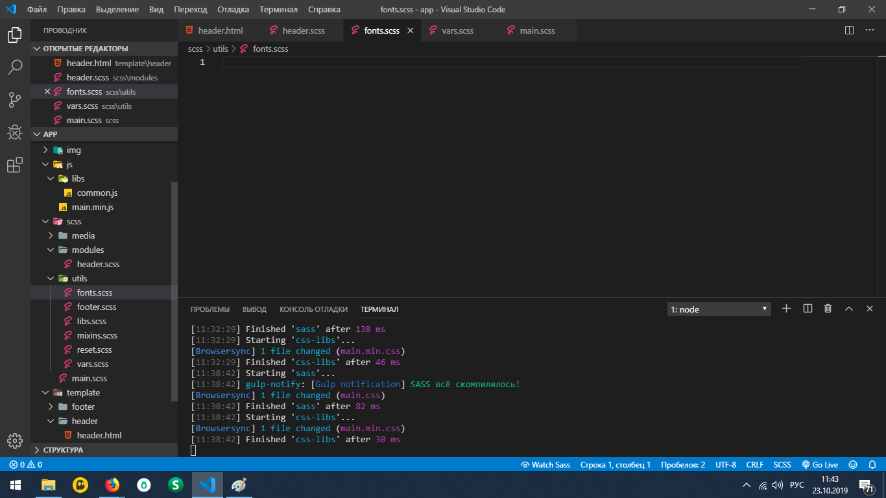Kill the terminal with trash icon

click(828, 309)
